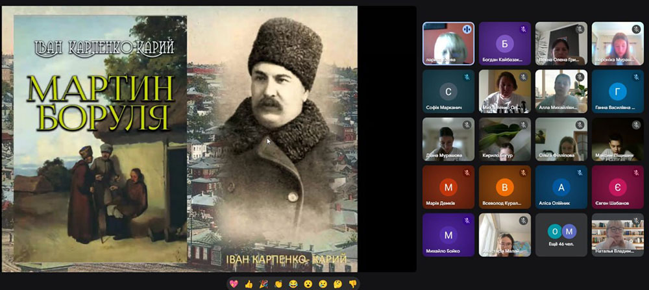This screenshot has height=290, width=649.
Task: Click the 'Г' avatar of Ганна Василівна
Action: pyautogui.click(x=618, y=91)
